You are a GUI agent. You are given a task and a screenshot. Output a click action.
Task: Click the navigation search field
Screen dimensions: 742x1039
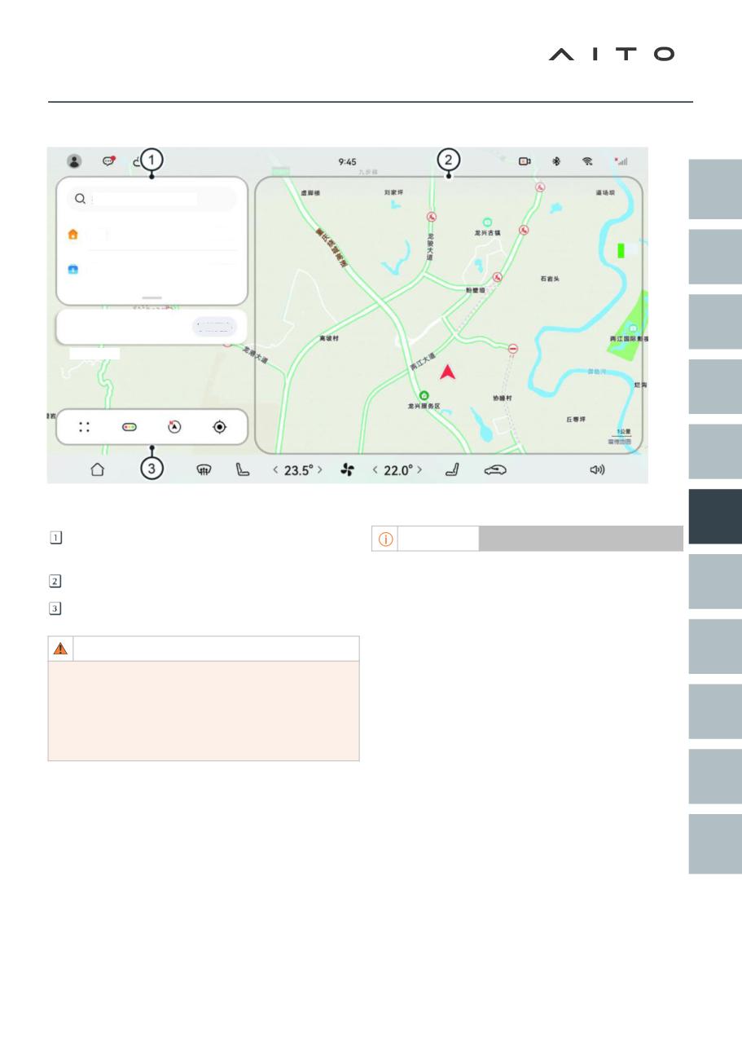151,198
